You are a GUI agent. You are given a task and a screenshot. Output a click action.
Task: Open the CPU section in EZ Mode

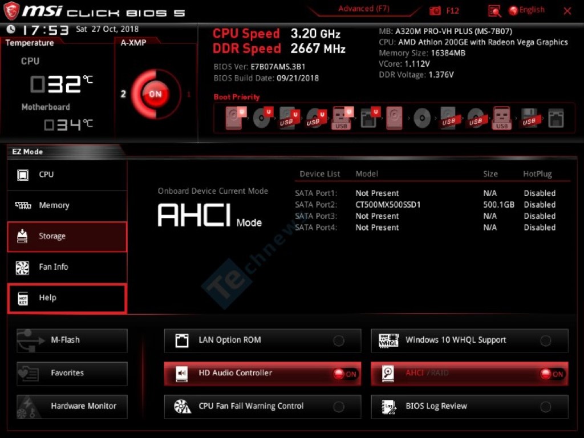tap(67, 175)
